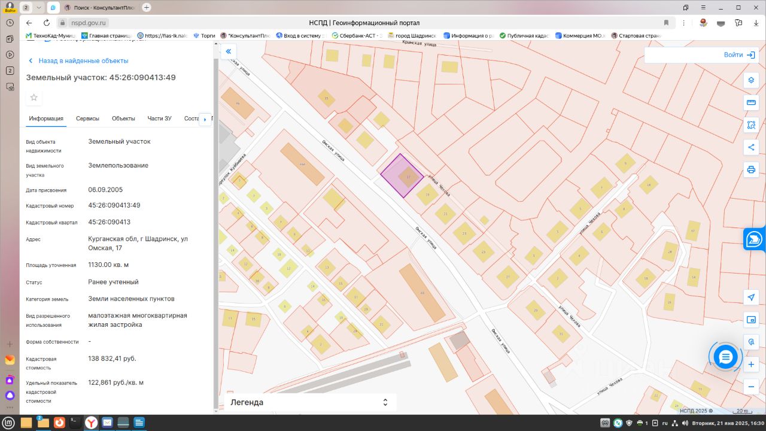This screenshot has height=431, width=766.
Task: Open the chat support bubble
Action: (725, 357)
